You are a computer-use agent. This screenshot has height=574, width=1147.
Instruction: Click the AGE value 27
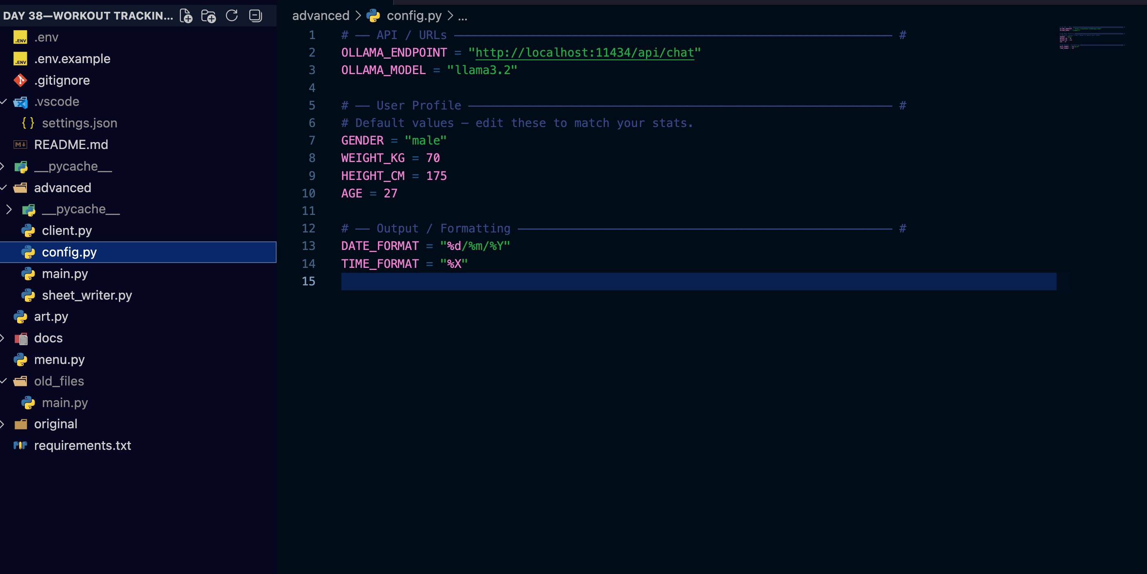tap(391, 193)
